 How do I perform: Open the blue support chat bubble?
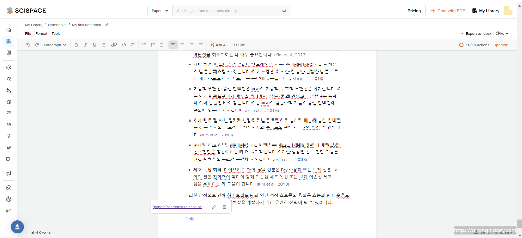(17, 227)
